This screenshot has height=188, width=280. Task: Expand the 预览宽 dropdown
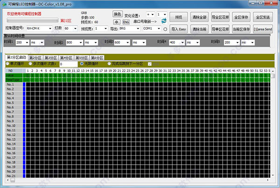coord(105,28)
